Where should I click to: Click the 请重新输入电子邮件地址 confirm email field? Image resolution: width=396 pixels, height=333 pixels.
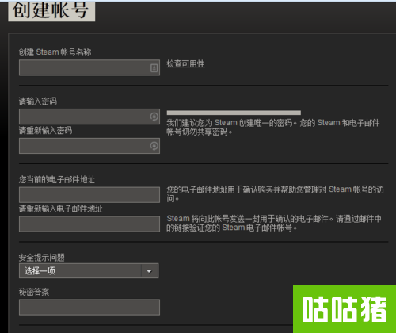tap(89, 224)
